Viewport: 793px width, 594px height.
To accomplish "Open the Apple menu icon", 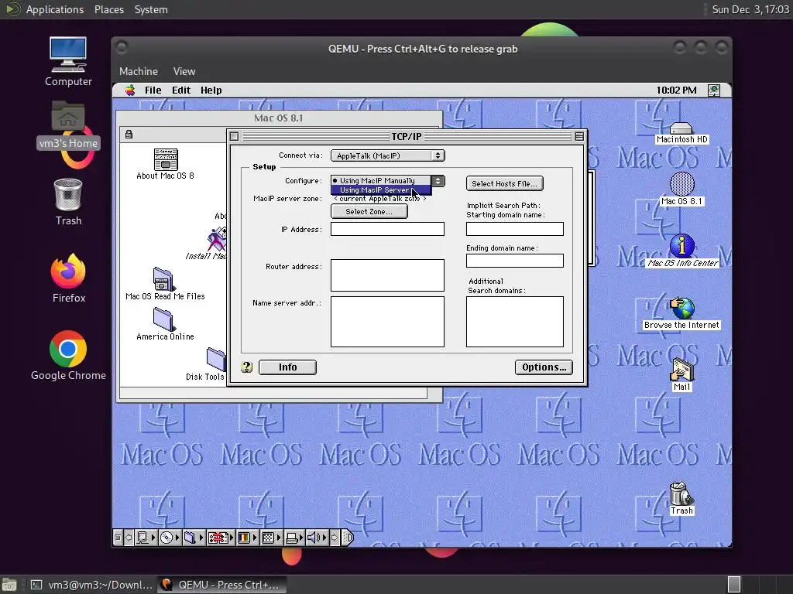I will [x=130, y=90].
